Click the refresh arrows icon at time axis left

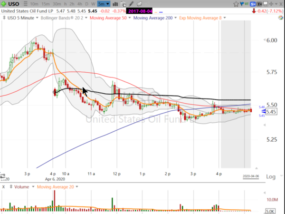point(3,176)
